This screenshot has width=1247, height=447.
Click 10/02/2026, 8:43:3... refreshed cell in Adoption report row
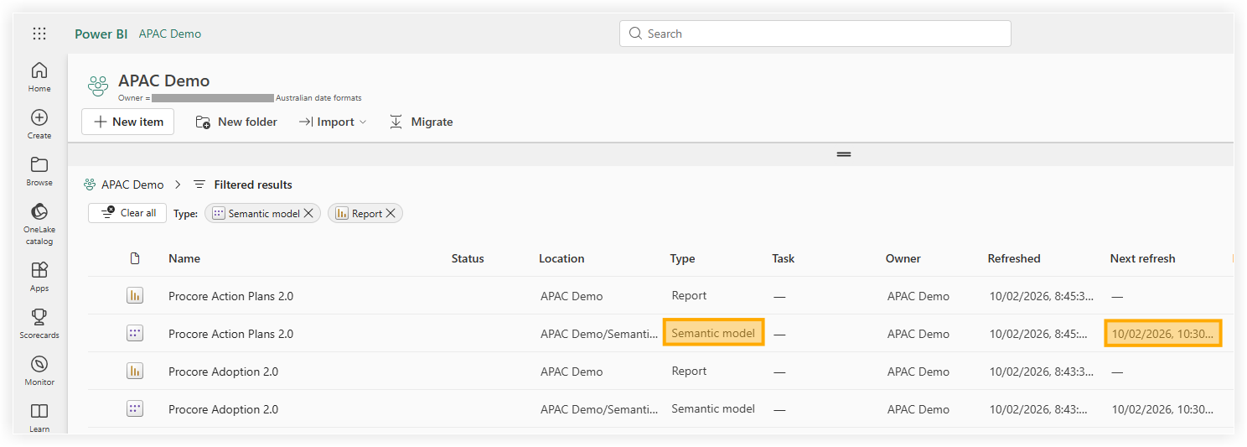[1042, 372]
